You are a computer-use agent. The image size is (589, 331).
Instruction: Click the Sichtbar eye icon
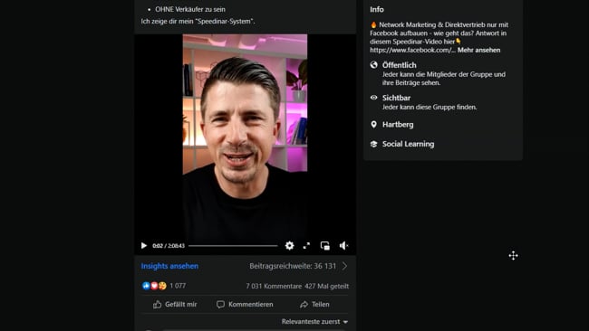click(x=373, y=98)
